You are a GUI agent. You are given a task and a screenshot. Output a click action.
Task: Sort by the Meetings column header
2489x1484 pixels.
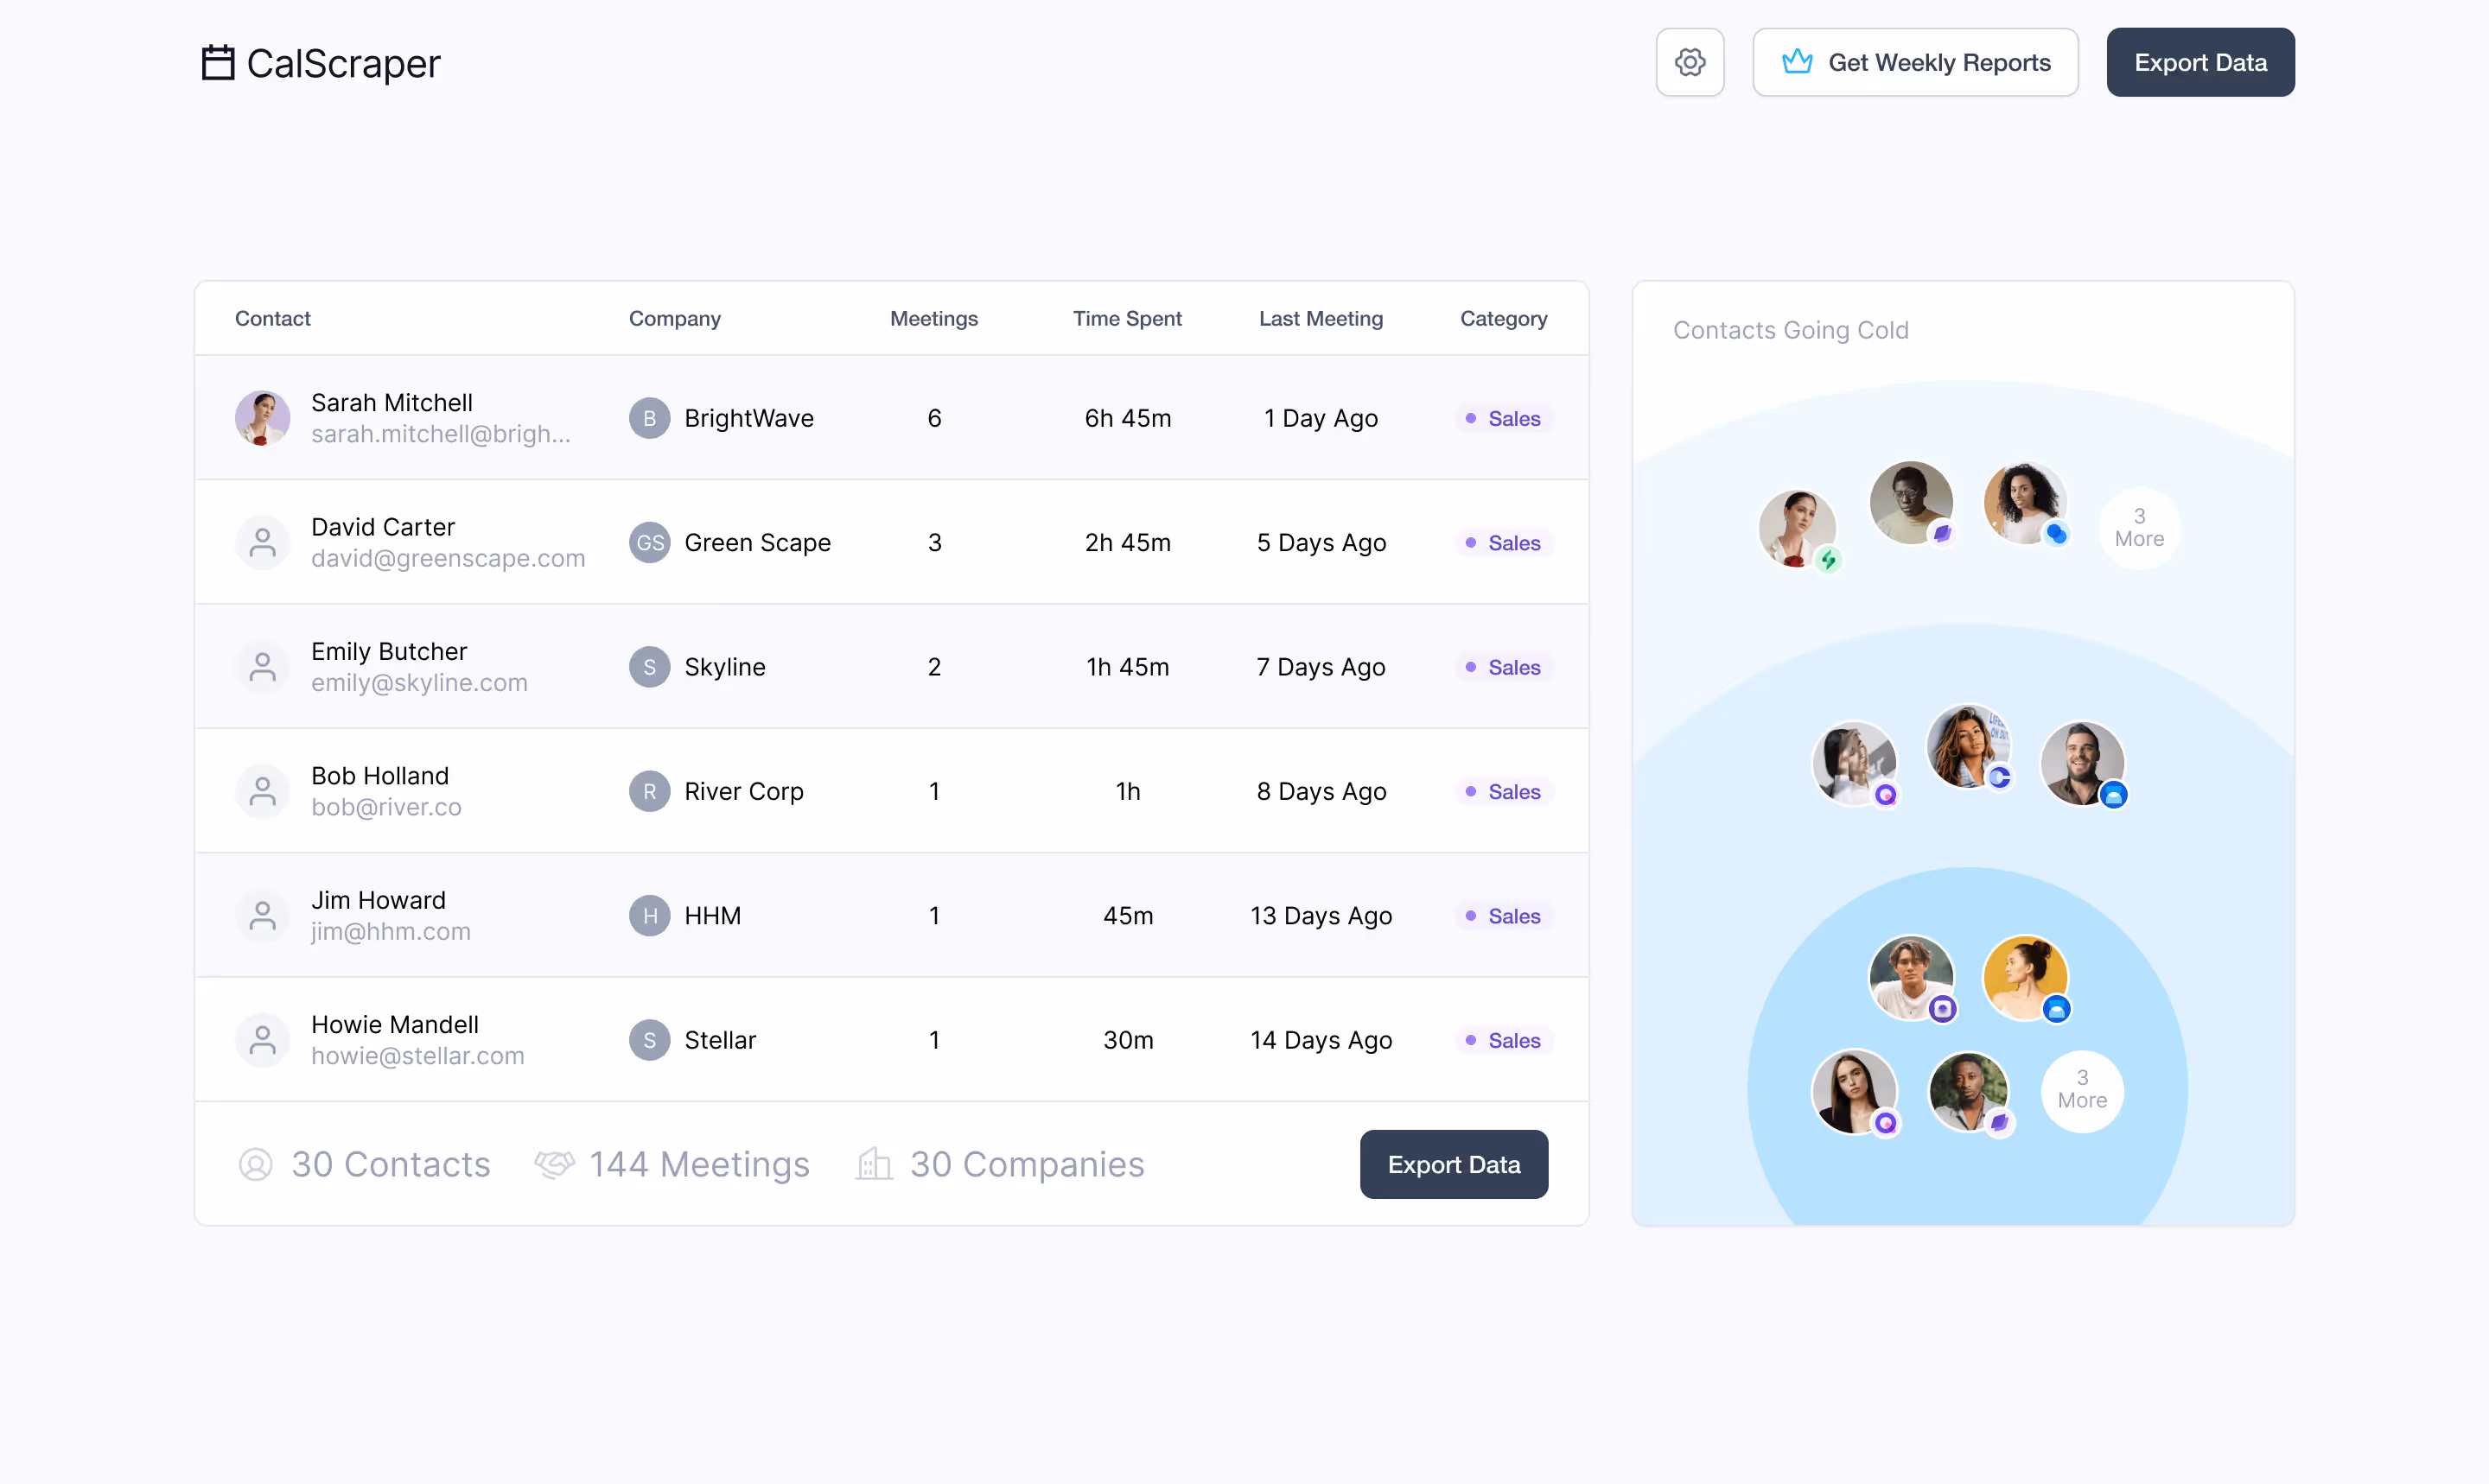[933, 318]
